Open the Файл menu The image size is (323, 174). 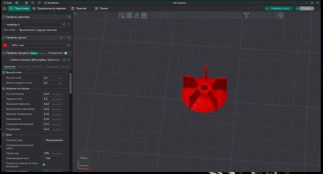tap(8, 3)
